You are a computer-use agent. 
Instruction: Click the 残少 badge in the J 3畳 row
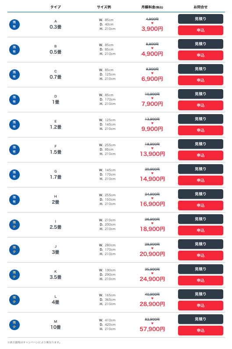point(14,250)
